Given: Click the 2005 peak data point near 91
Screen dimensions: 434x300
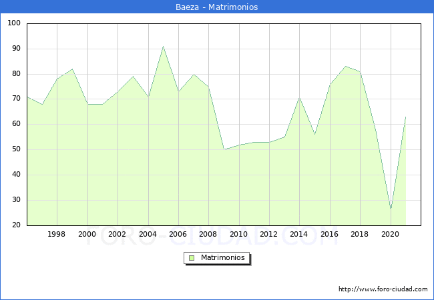Looking at the screenshot, I should (164, 47).
